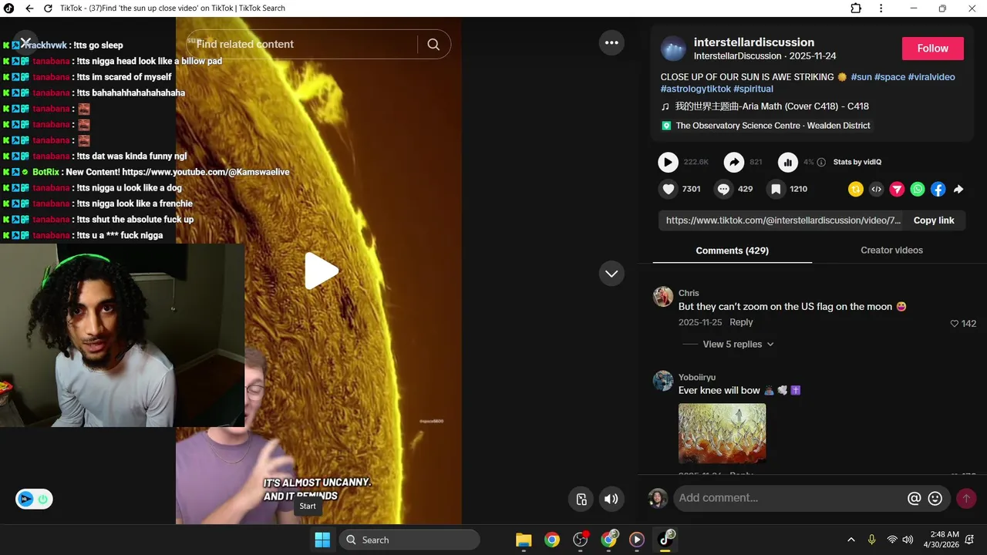The height and width of the screenshot is (555, 987).
Task: Open OBS Studio from the taskbar
Action: (x=581, y=540)
